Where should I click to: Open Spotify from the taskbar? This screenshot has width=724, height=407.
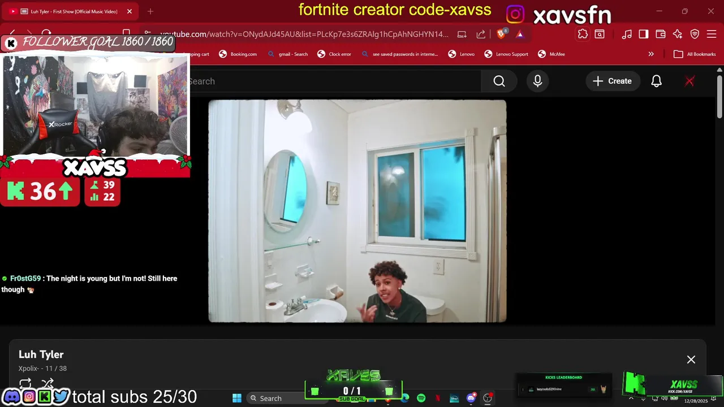pos(421,398)
